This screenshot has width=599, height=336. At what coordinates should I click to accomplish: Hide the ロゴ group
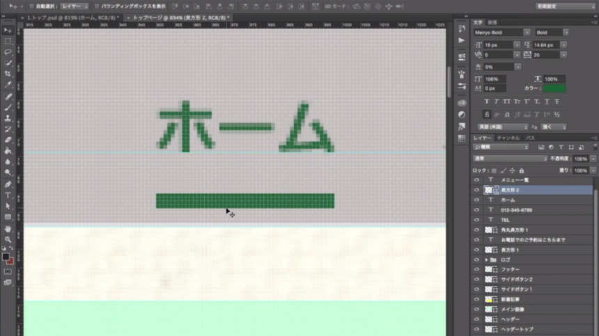click(476, 259)
